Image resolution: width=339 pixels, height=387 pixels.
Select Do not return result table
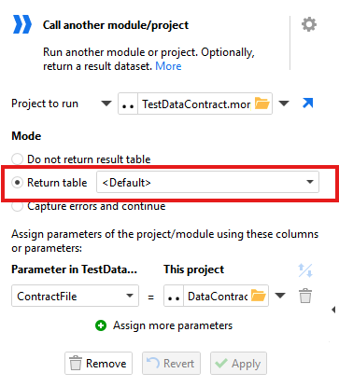[x=17, y=159]
